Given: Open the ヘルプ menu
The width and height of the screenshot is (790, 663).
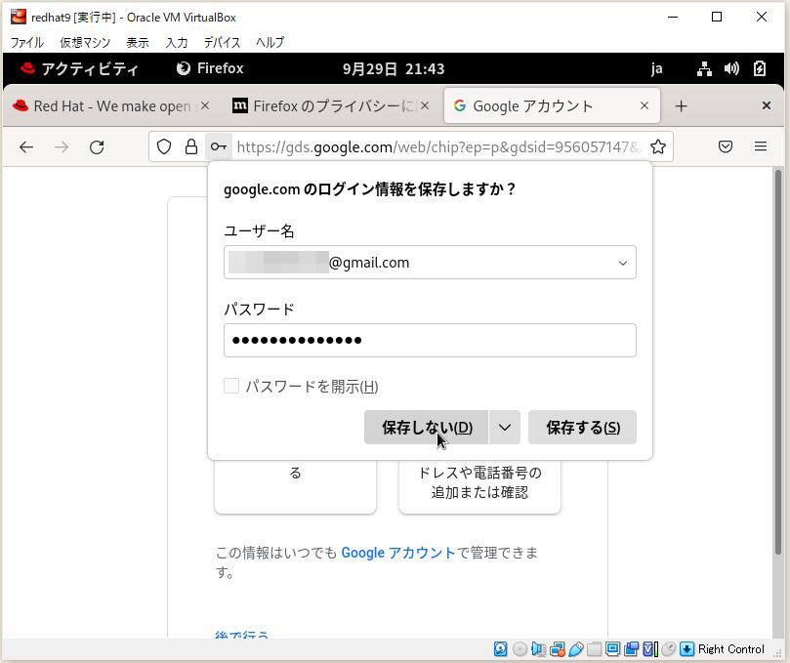Looking at the screenshot, I should (270, 42).
